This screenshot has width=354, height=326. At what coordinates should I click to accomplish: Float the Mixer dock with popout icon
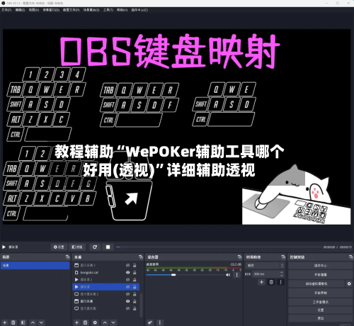click(x=239, y=257)
